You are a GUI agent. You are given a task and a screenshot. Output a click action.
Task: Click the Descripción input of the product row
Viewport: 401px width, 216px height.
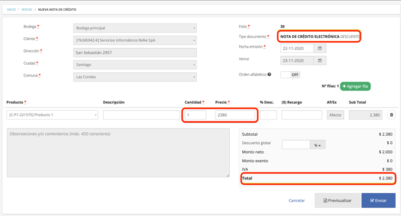point(141,115)
